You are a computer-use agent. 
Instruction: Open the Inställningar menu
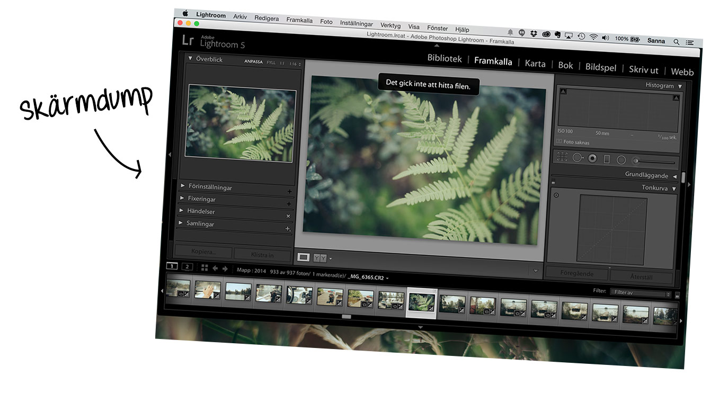click(x=357, y=24)
